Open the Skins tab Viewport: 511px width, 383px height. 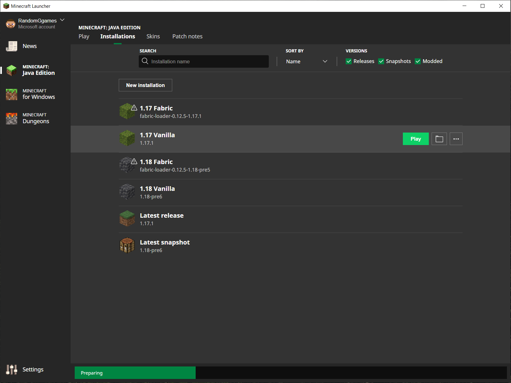[x=153, y=36]
